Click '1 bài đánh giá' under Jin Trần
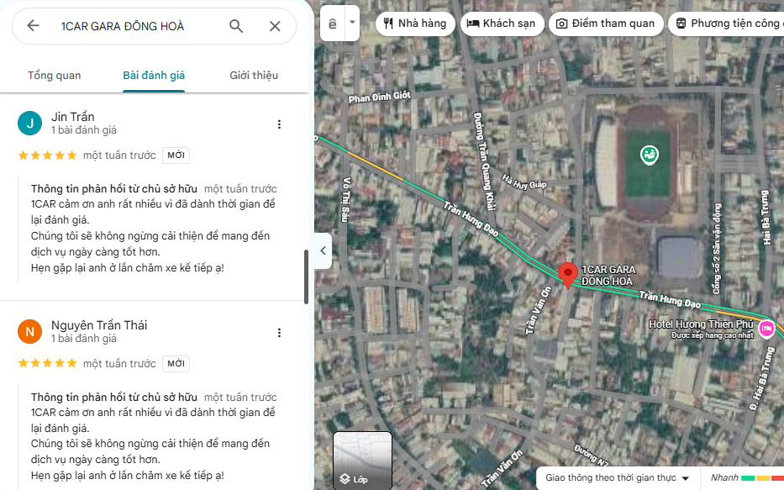The height and width of the screenshot is (490, 784). pos(83,130)
